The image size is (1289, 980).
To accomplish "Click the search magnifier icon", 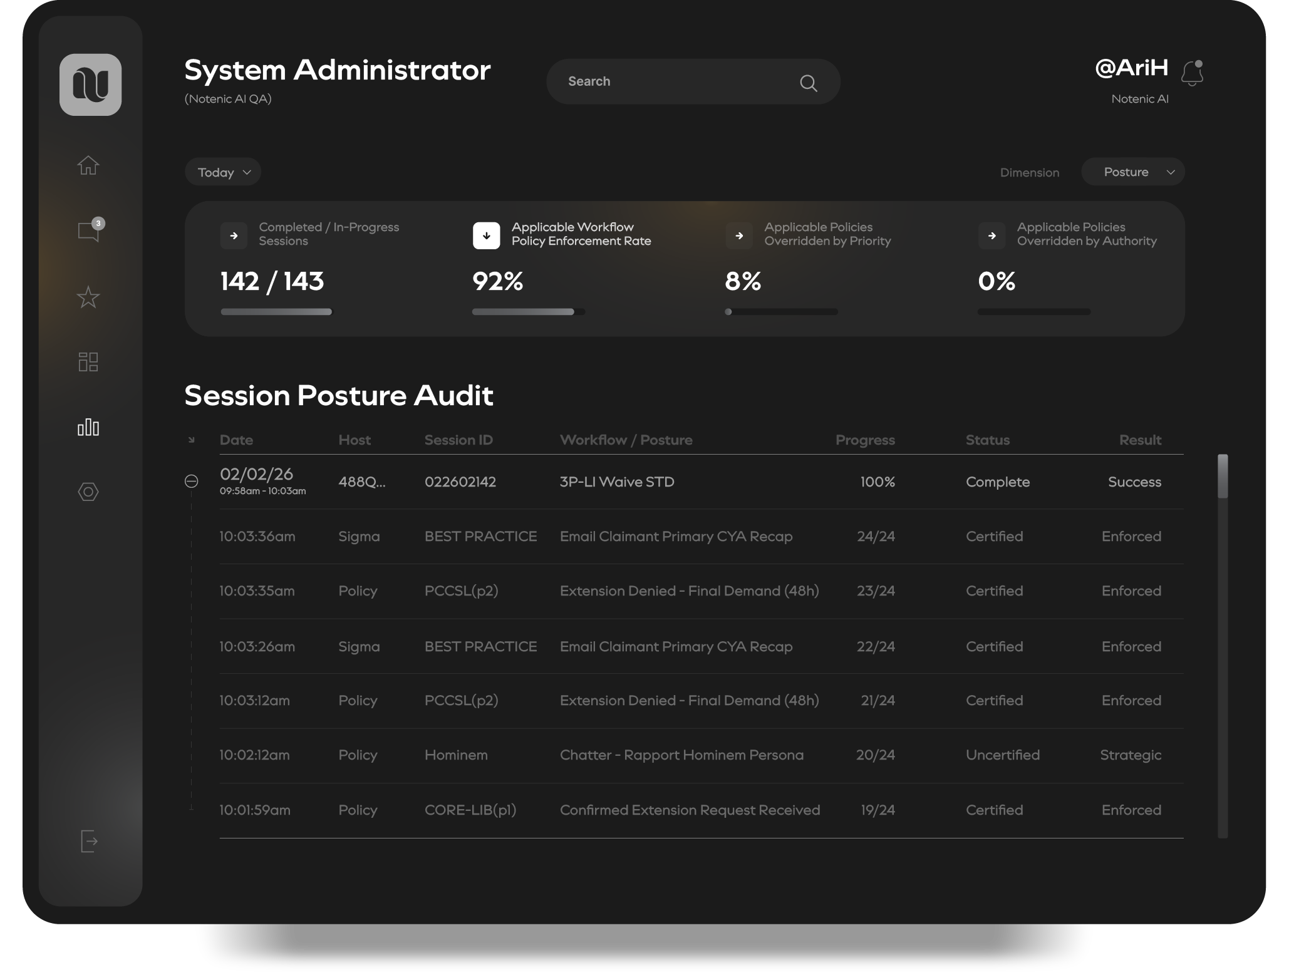I will coord(808,83).
